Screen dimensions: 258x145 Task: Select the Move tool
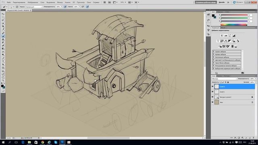[3, 14]
